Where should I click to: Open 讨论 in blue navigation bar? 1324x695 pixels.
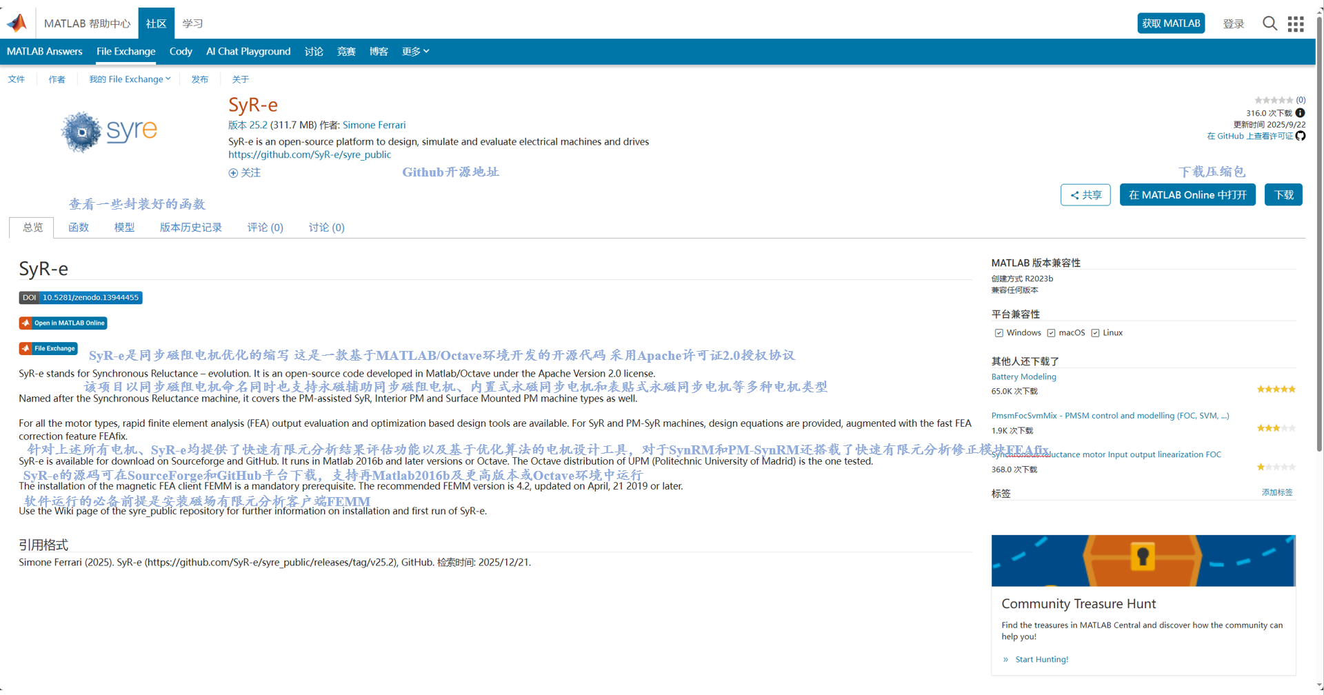314,52
